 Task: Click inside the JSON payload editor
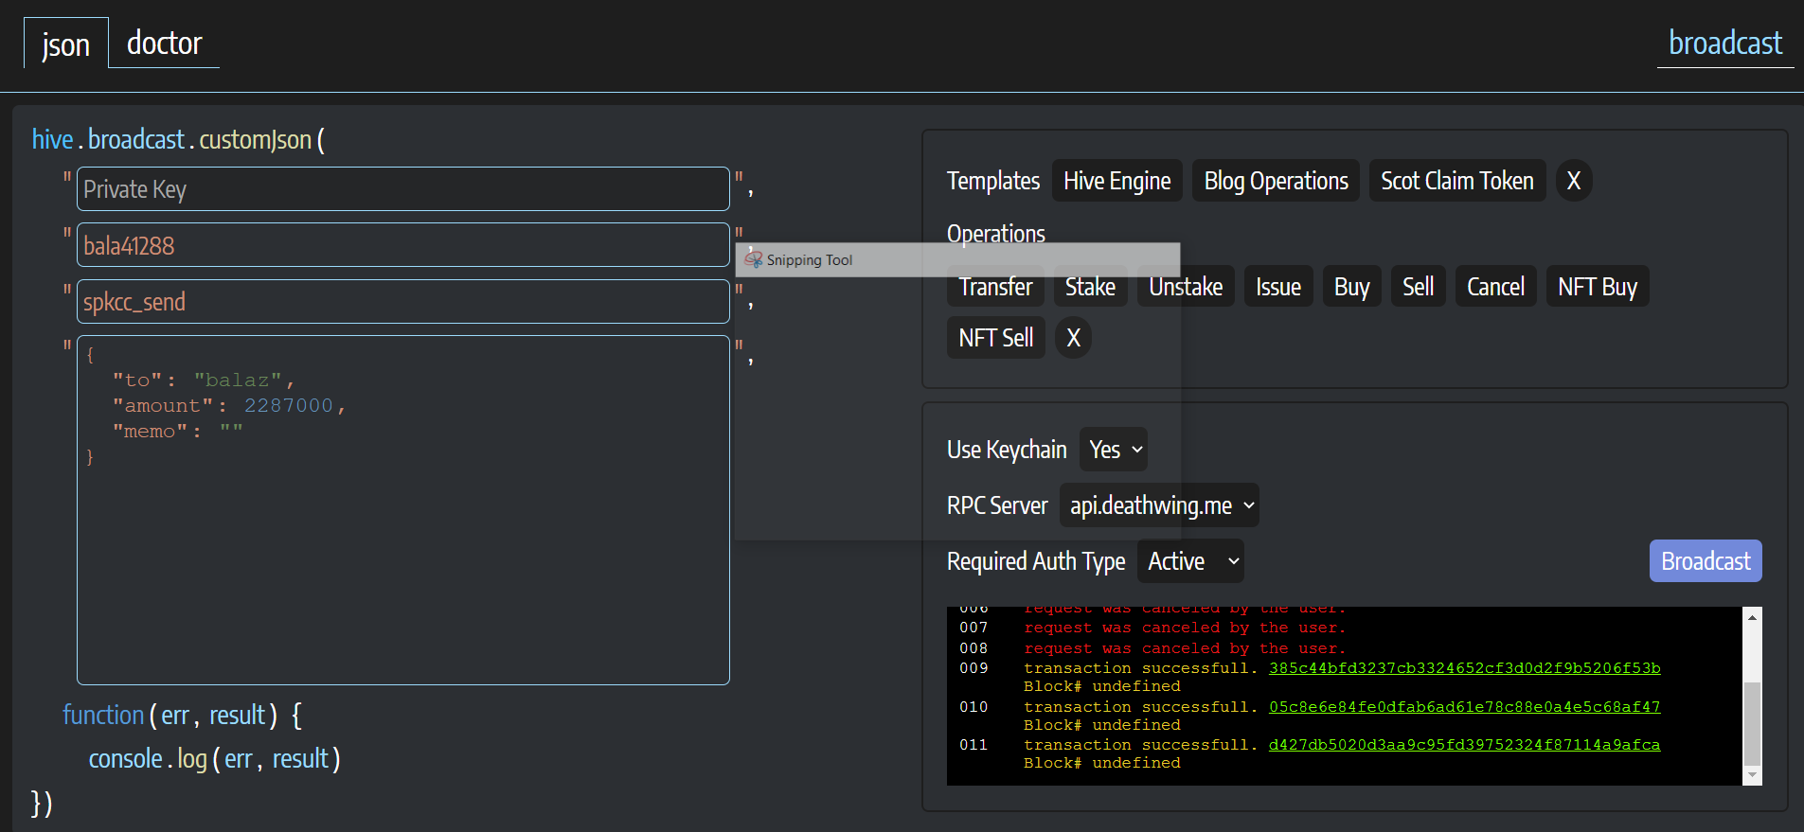coord(402,510)
